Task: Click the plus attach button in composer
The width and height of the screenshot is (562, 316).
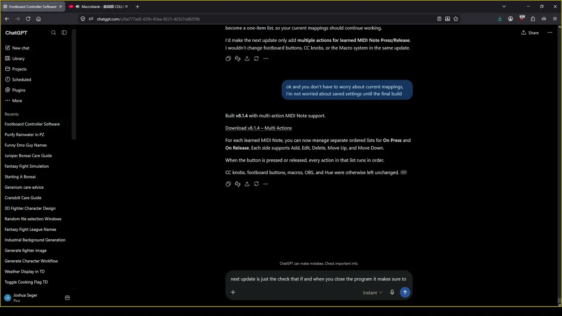Action: click(233, 292)
